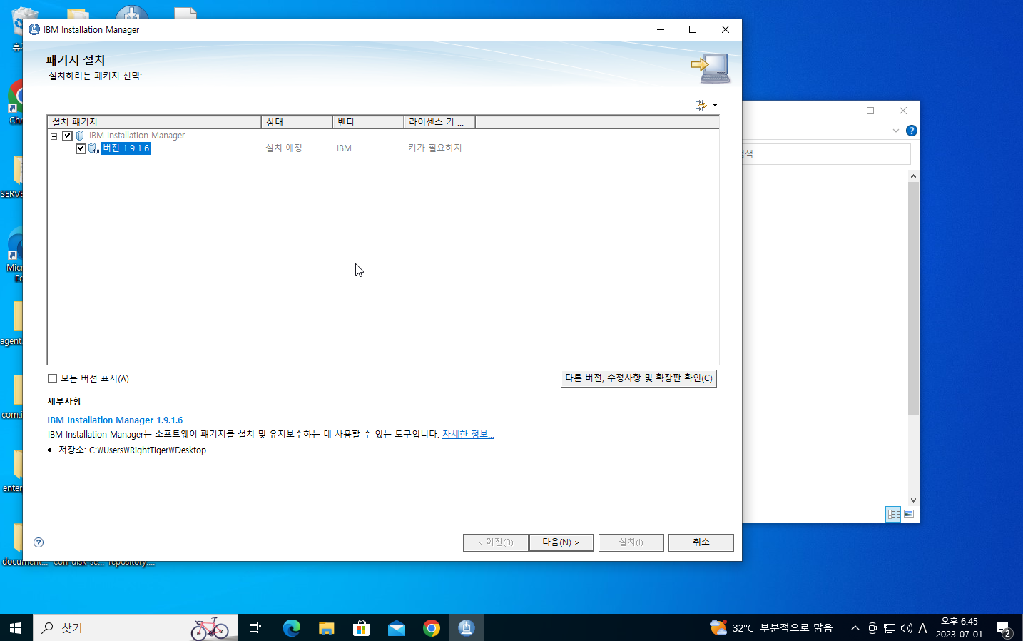
Task: Click the taskbar search box
Action: pyautogui.click(x=136, y=628)
